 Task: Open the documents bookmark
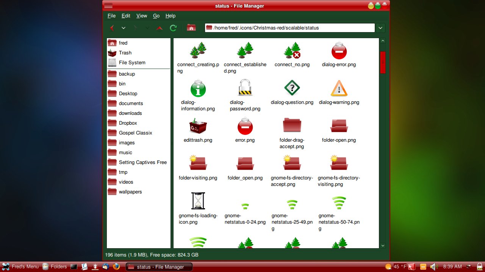pyautogui.click(x=139, y=104)
